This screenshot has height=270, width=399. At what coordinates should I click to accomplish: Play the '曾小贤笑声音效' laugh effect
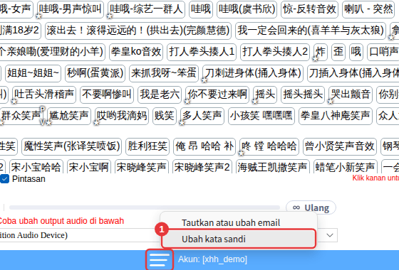coord(340,146)
